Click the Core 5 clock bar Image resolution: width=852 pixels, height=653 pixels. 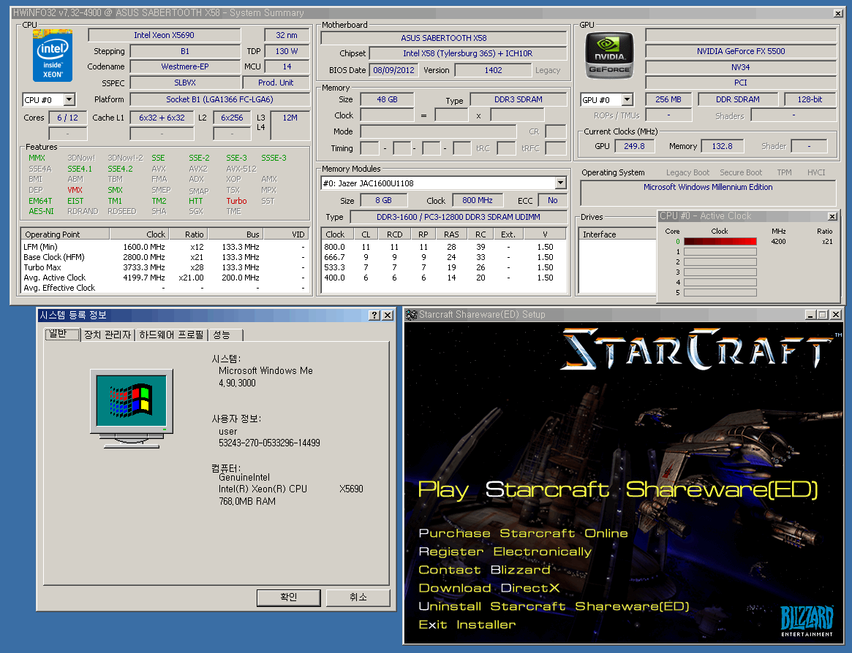click(720, 293)
